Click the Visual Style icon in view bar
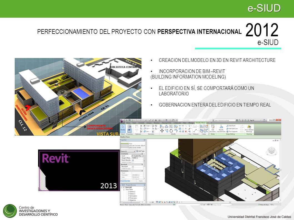Screen dimensions: 294x220 point(160,202)
